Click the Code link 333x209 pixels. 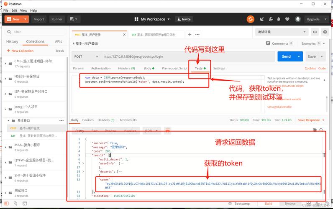click(322, 68)
